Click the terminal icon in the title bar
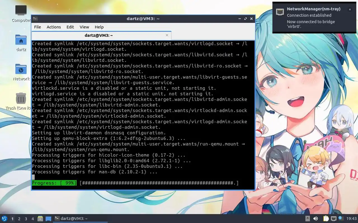This screenshot has width=358, height=223. click(35, 19)
